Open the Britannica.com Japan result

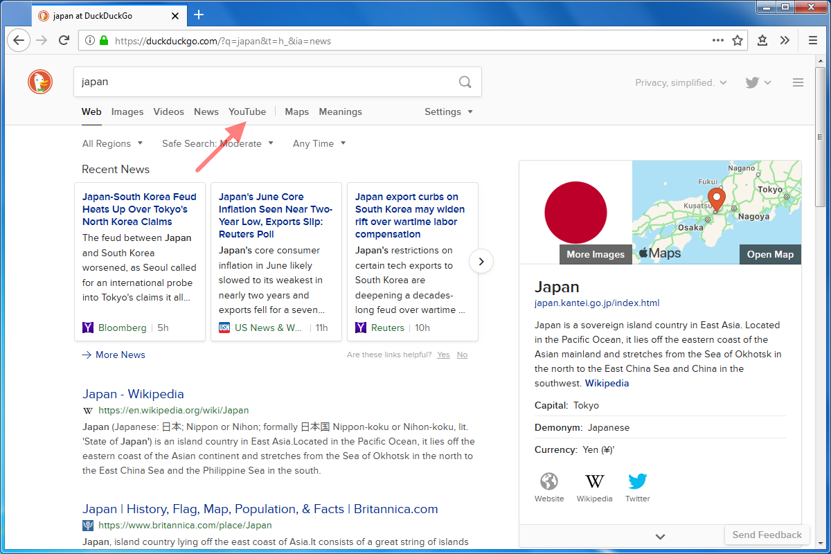(x=260, y=509)
